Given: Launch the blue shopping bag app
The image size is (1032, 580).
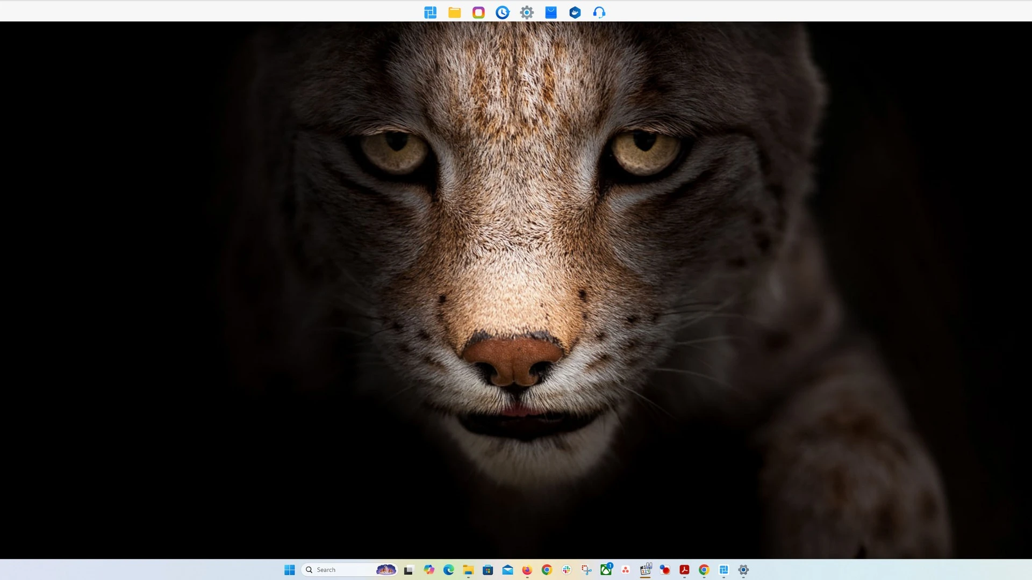Looking at the screenshot, I should [x=551, y=12].
